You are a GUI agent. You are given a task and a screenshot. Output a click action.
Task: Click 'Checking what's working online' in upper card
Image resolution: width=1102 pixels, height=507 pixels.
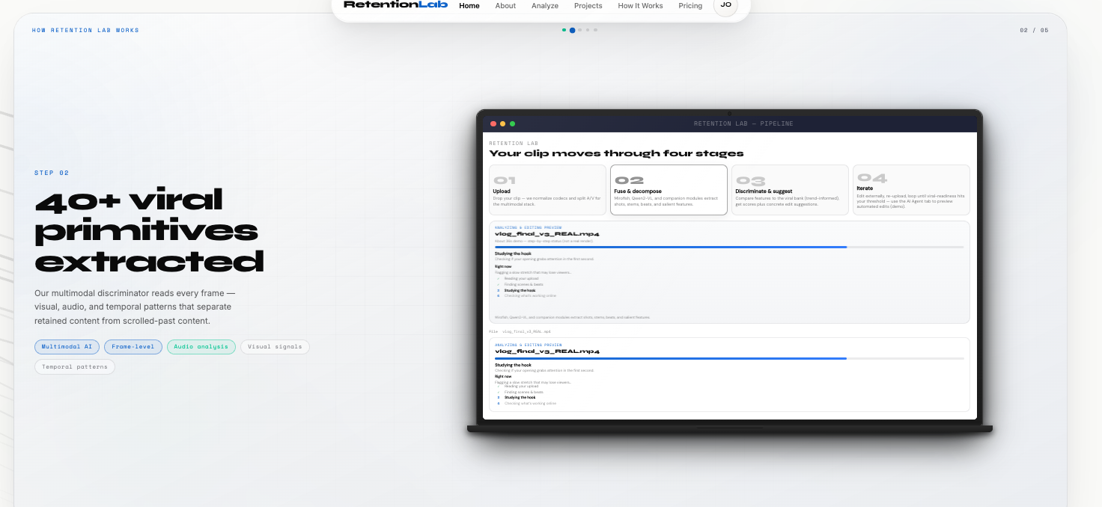pos(530,295)
